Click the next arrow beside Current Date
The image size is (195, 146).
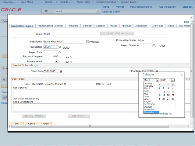click(171, 113)
